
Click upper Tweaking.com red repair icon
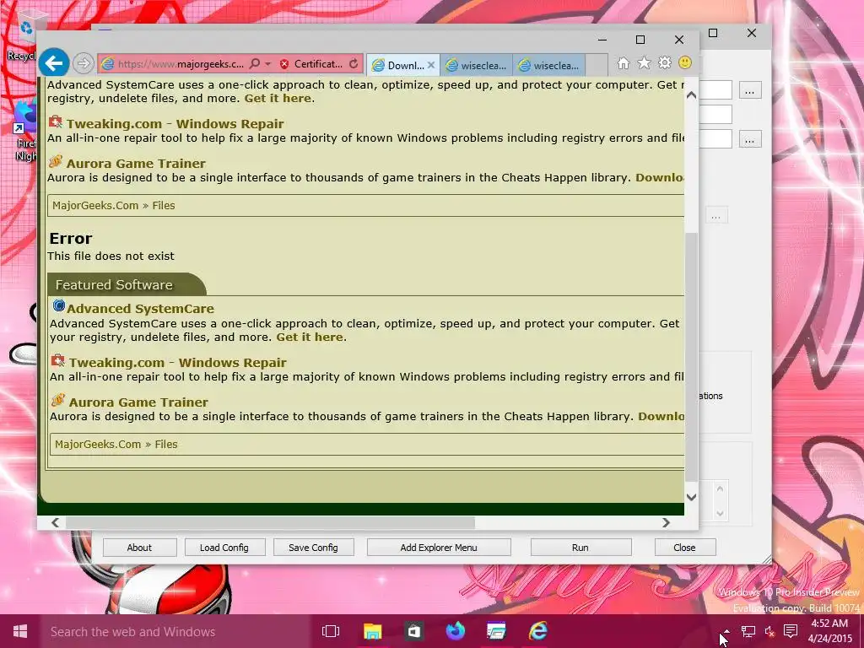[55, 121]
